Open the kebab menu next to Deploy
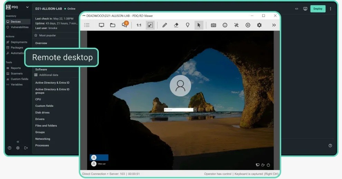 click(x=331, y=9)
